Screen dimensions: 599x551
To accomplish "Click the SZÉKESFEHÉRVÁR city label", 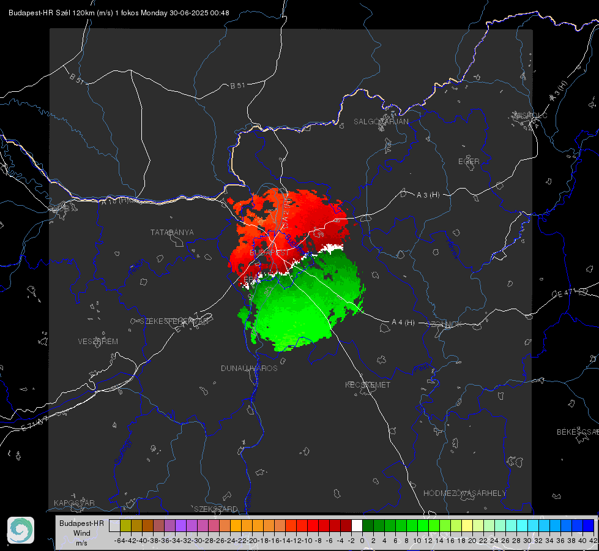I will (x=176, y=321).
